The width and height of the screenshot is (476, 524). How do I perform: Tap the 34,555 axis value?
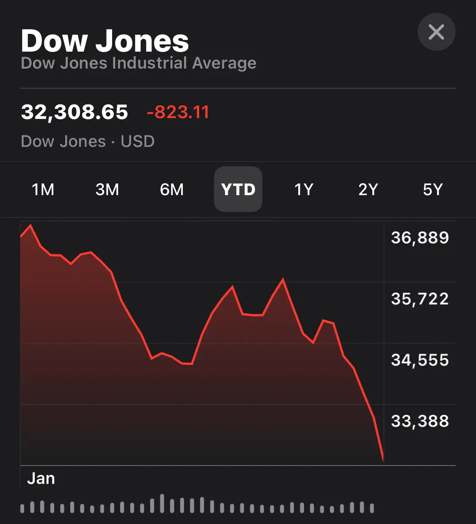pos(420,360)
